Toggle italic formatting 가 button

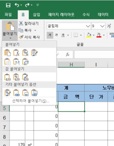(x=56, y=35)
